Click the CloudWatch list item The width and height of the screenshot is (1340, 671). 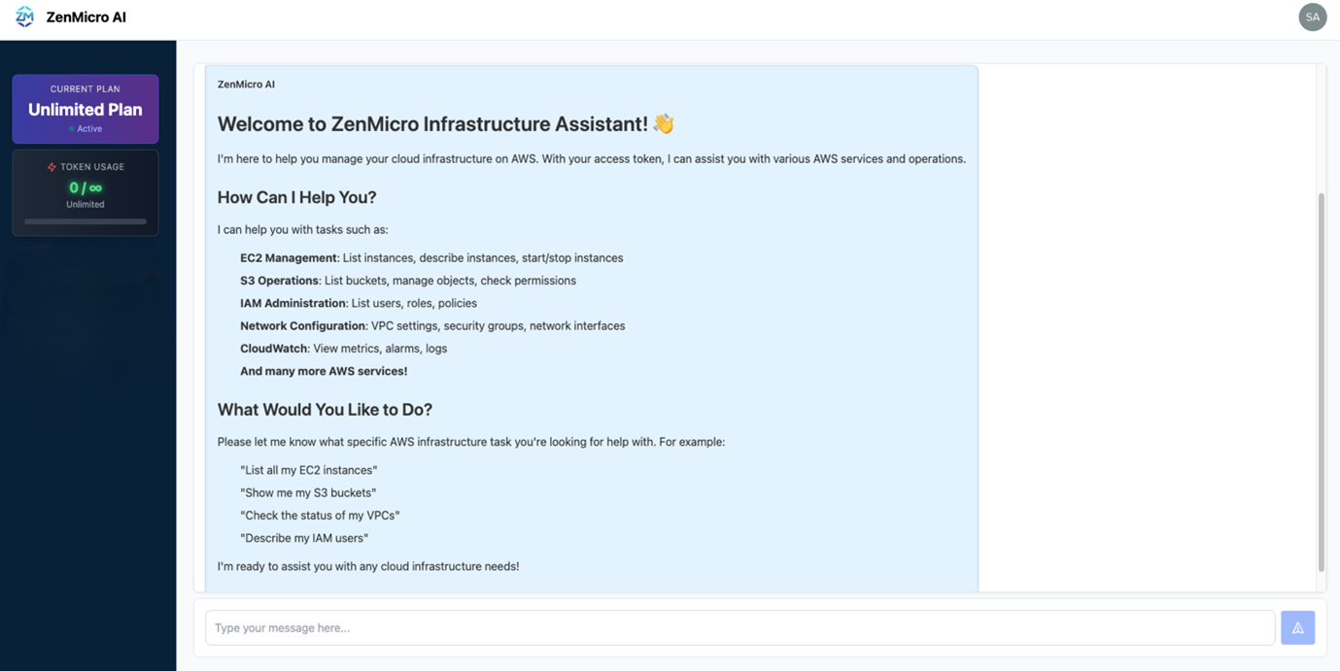coord(343,349)
